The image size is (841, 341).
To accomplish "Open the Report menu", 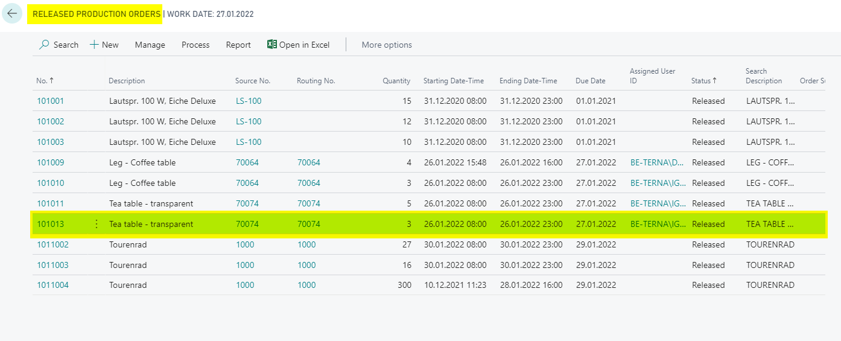I will coord(238,45).
